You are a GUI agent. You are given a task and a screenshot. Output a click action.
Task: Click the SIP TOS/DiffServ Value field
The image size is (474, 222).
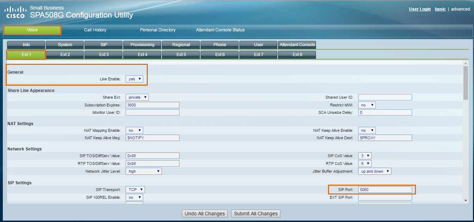coord(152,156)
